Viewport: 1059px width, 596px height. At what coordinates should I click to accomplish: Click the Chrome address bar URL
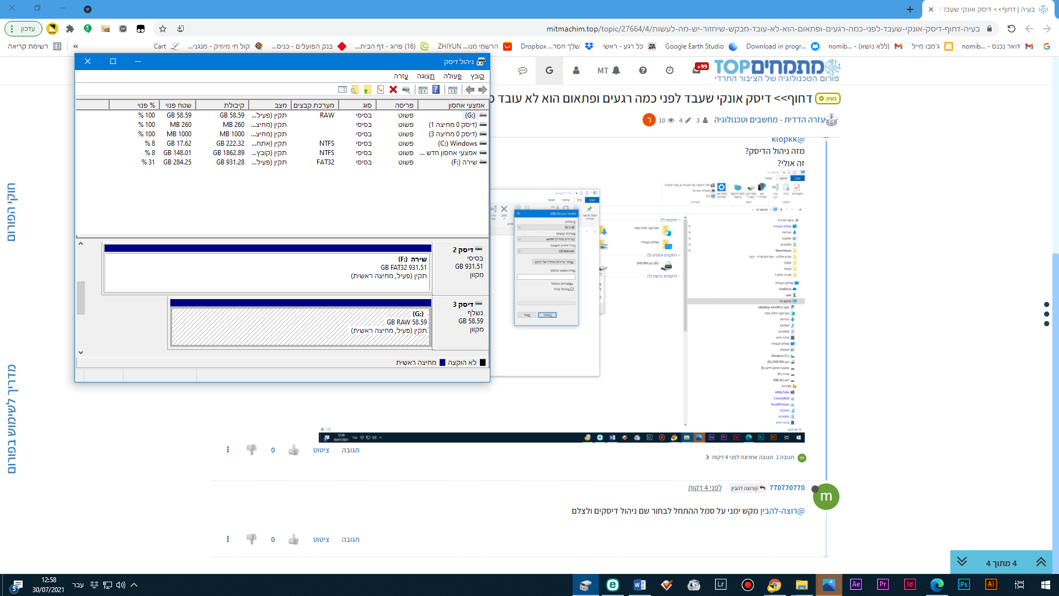[763, 29]
